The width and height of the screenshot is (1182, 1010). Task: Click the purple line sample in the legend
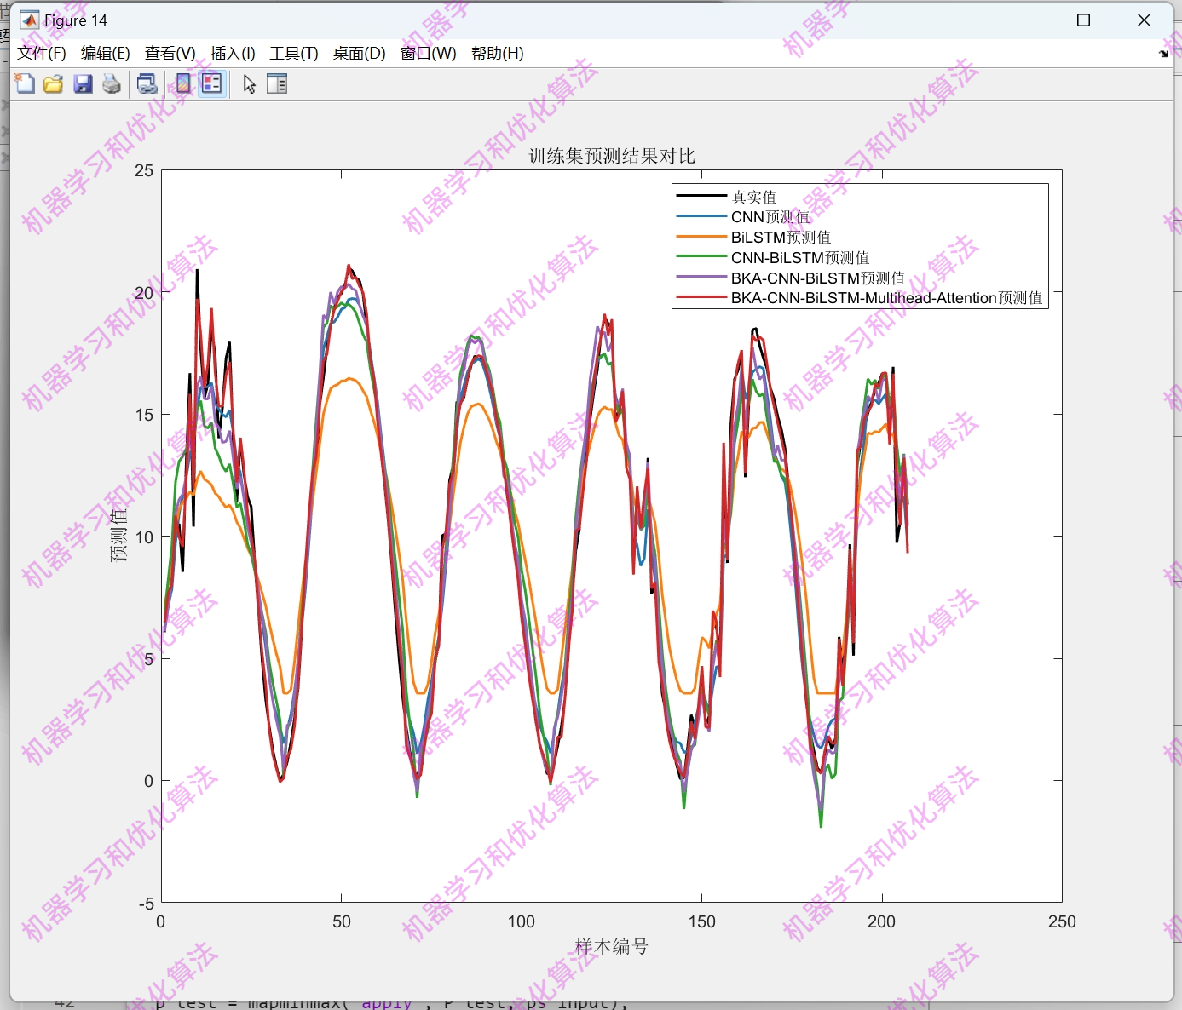click(x=701, y=278)
